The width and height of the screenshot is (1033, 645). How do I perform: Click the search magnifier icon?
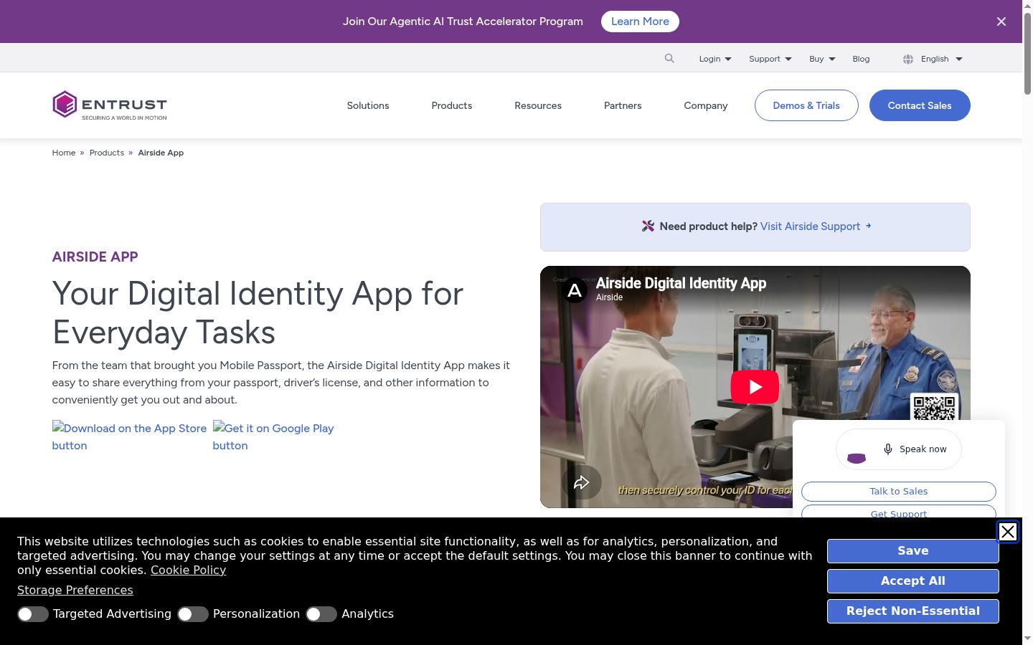coord(669,59)
